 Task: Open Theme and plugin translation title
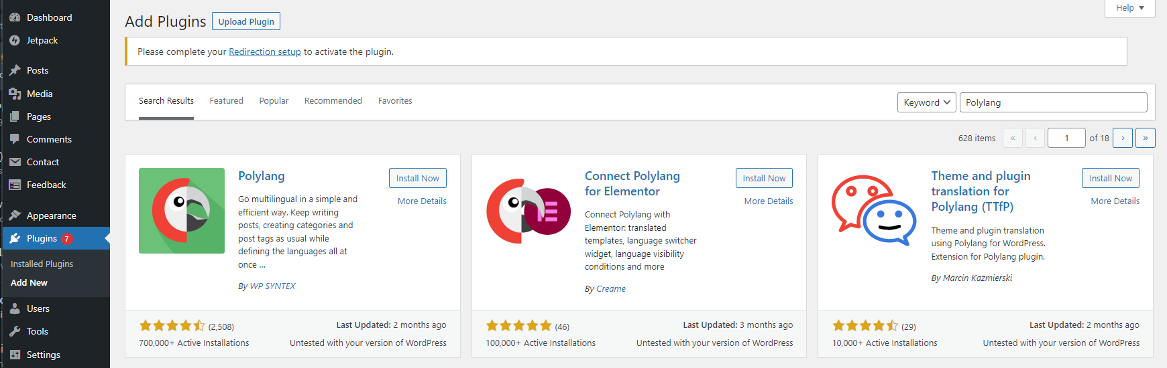(x=981, y=191)
